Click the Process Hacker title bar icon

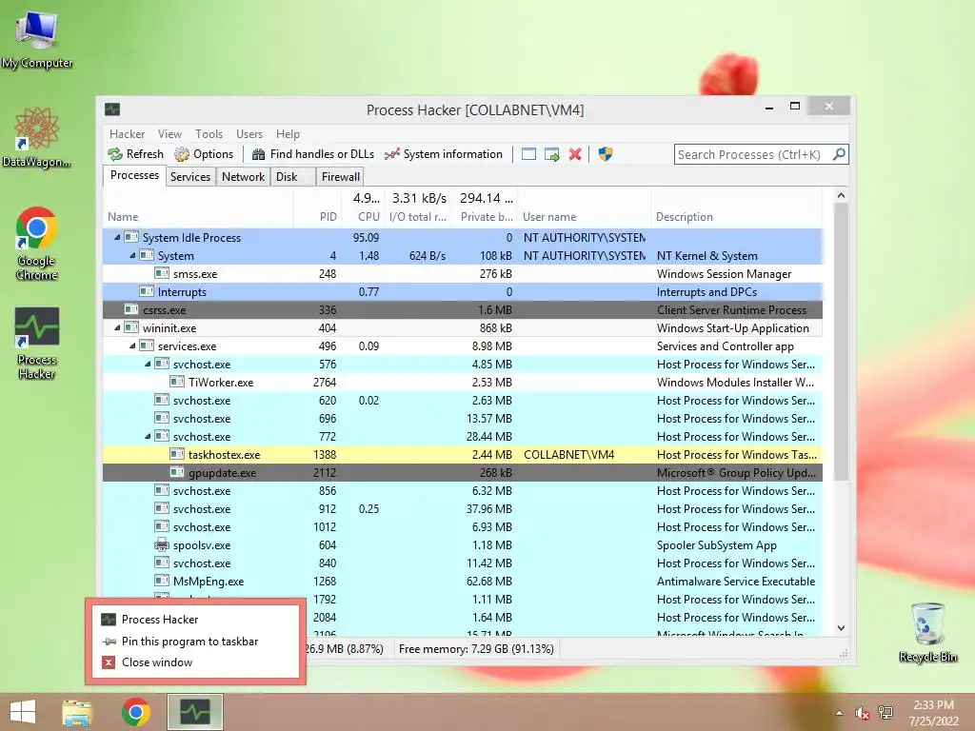tap(112, 109)
